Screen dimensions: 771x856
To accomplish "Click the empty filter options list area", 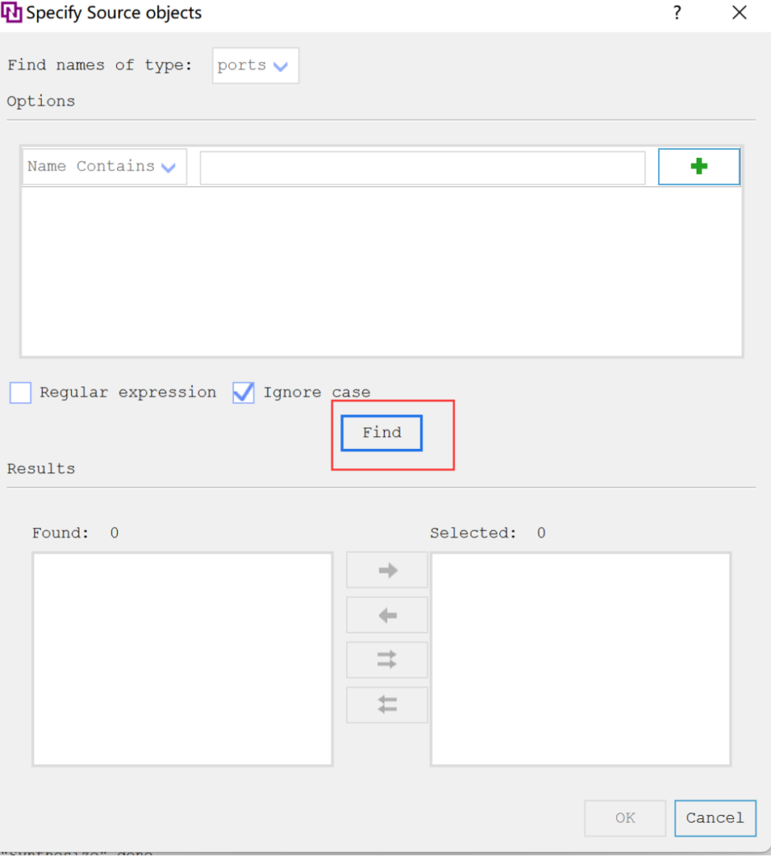I will [381, 271].
